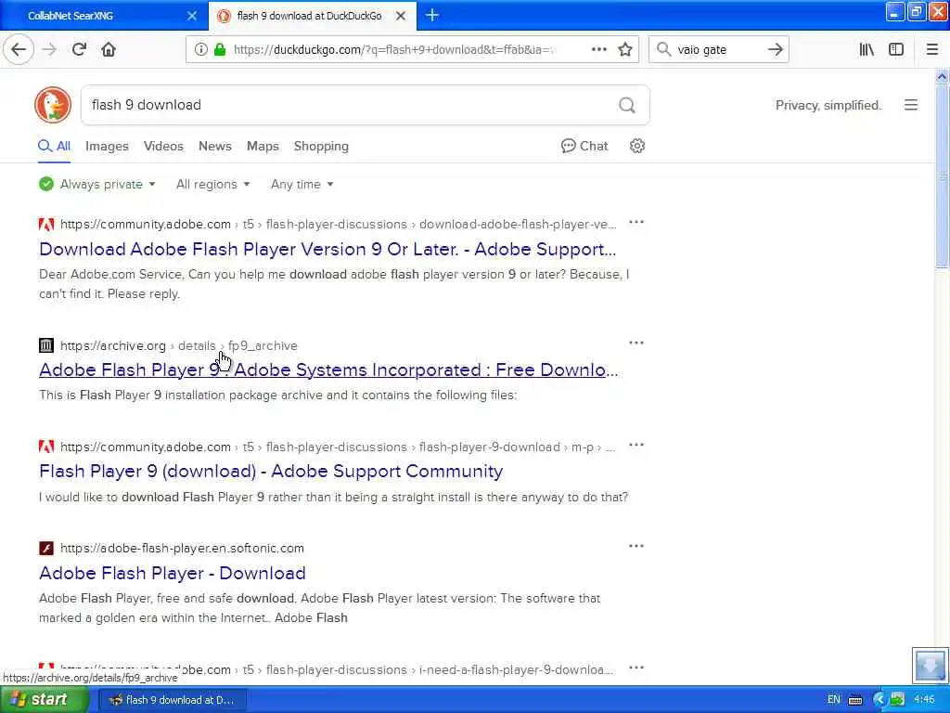Click the magnifier in the 'vaio gate' search box
The width and height of the screenshot is (950, 713).
tap(663, 49)
